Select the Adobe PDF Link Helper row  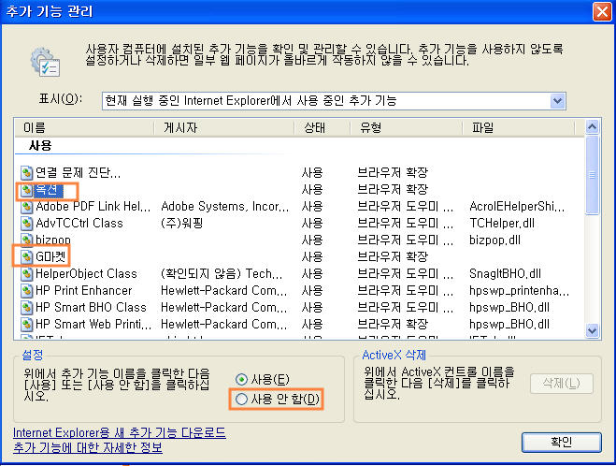298,207
